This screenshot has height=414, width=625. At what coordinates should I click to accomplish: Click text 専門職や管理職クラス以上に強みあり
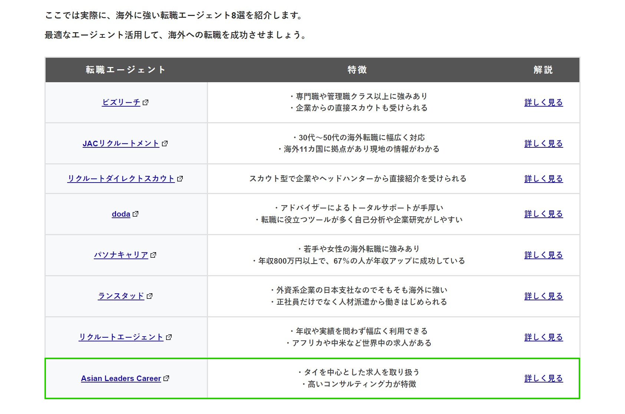(361, 96)
